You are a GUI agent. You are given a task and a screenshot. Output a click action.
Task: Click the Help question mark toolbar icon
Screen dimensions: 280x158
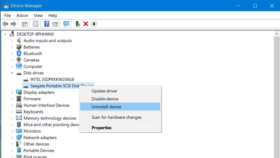point(47,24)
